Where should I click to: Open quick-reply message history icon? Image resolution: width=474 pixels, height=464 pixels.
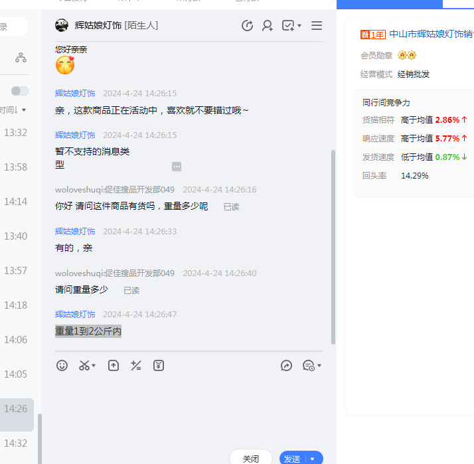pos(309,366)
